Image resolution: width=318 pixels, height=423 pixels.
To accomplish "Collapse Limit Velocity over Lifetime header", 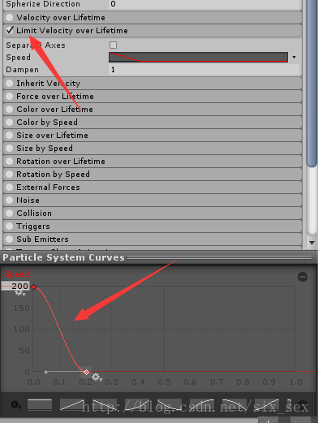I will pos(153,31).
